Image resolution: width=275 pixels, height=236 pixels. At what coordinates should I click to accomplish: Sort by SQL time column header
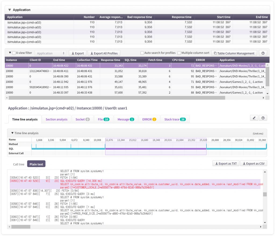(135, 60)
